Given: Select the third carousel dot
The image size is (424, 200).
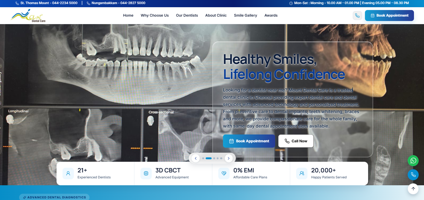Looking at the screenshot, I should pyautogui.click(x=214, y=158).
